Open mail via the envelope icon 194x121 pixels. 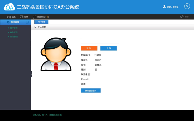[x=22, y=17]
